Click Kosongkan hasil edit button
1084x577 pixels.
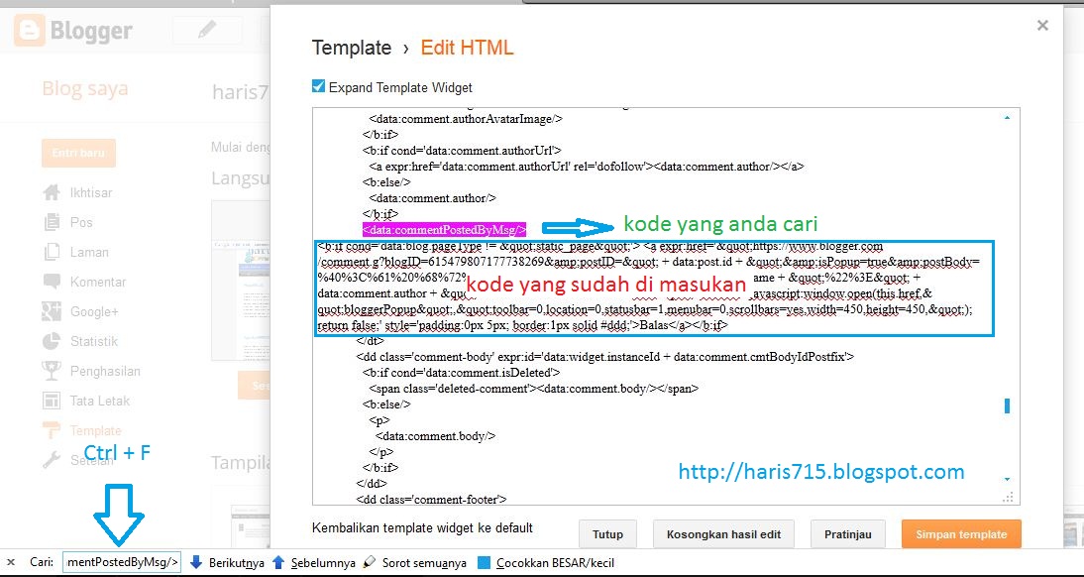723,534
